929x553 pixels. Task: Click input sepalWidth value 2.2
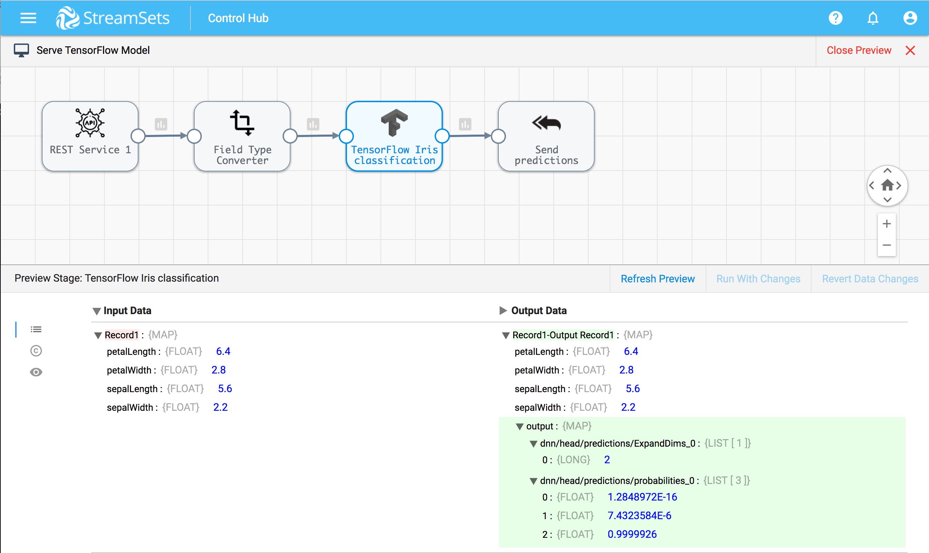pos(220,407)
